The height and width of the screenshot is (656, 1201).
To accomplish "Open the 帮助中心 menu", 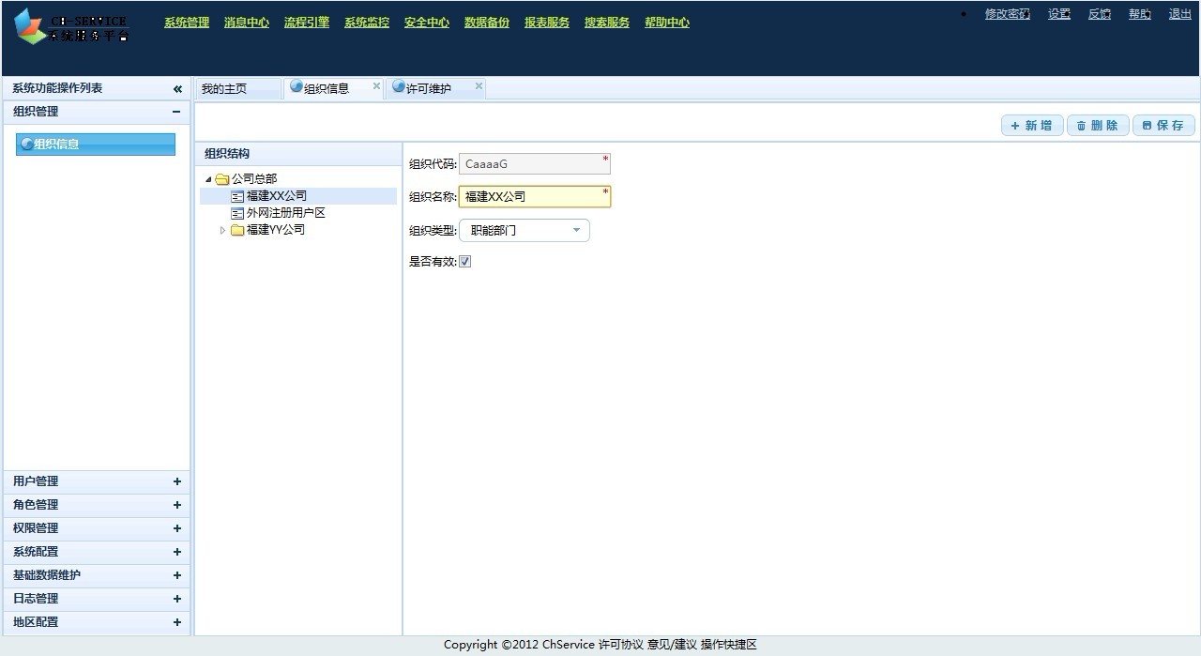I will pyautogui.click(x=667, y=23).
